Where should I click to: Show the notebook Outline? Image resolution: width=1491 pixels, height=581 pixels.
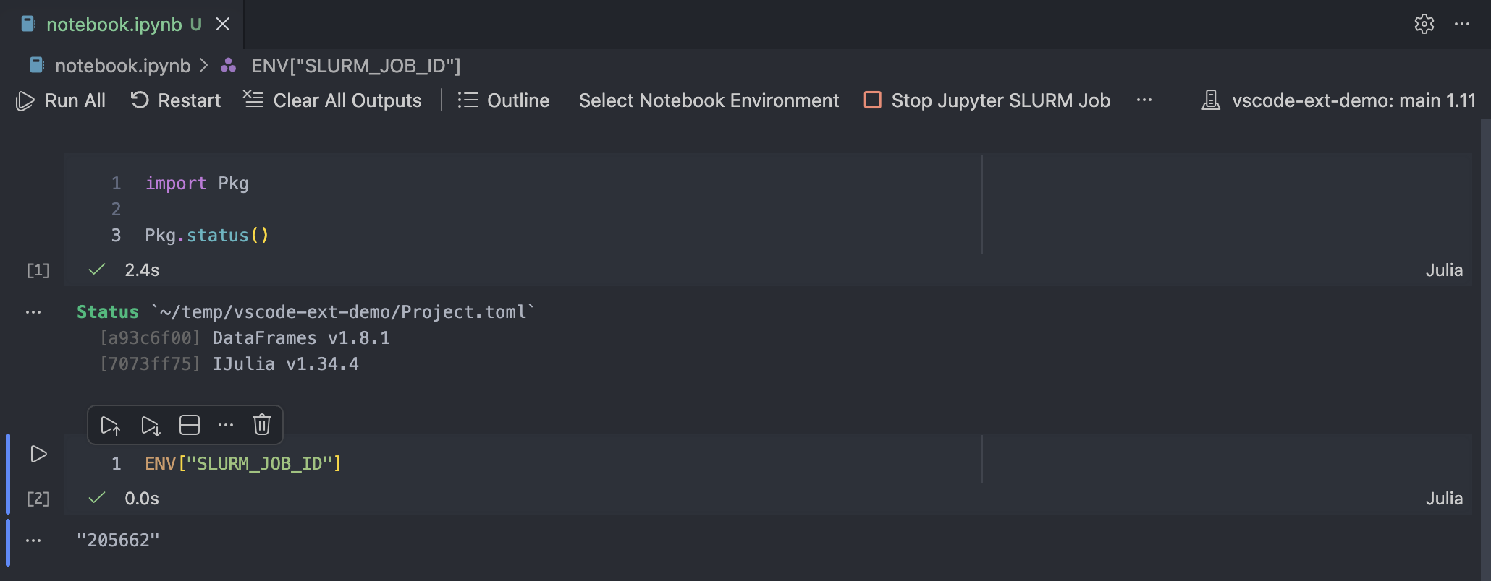click(504, 100)
